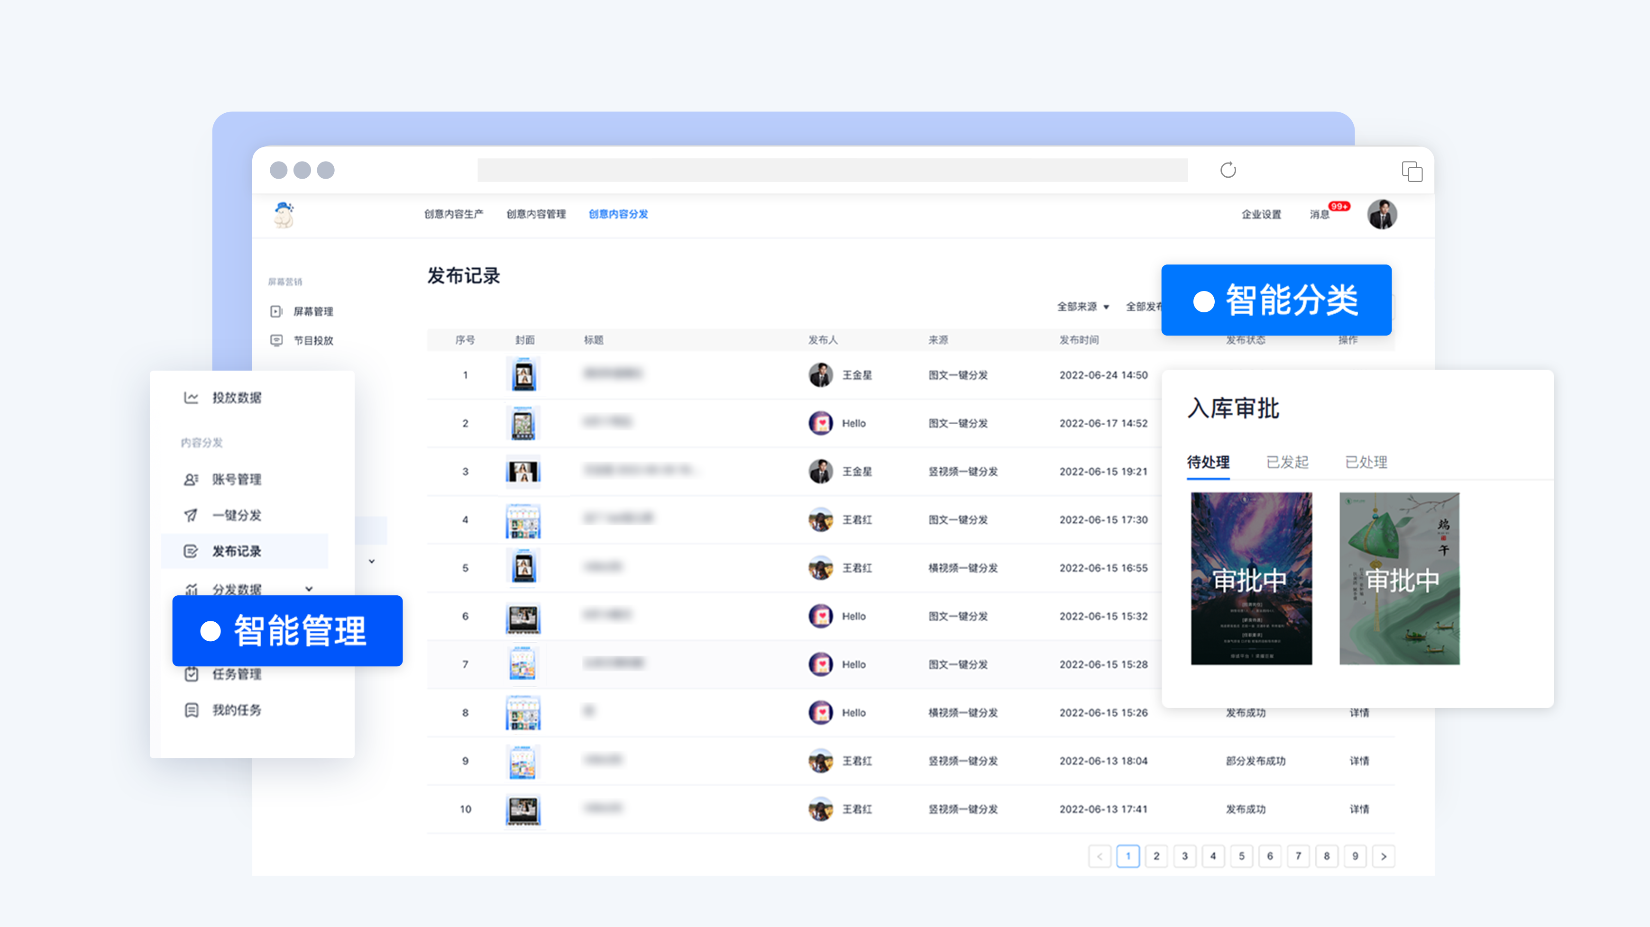Go to the next page arrow
The width and height of the screenshot is (1650, 927).
point(1384,856)
